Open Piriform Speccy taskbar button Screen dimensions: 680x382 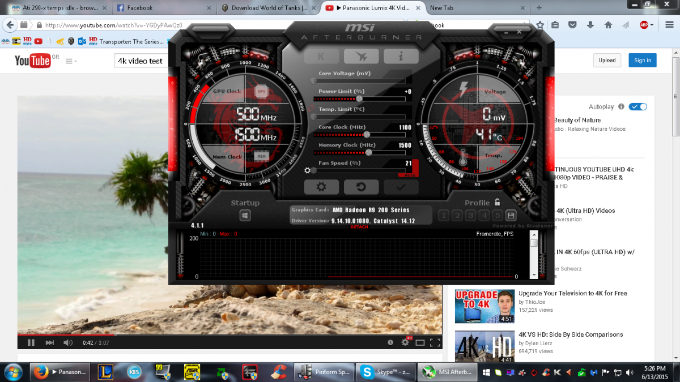click(x=324, y=372)
